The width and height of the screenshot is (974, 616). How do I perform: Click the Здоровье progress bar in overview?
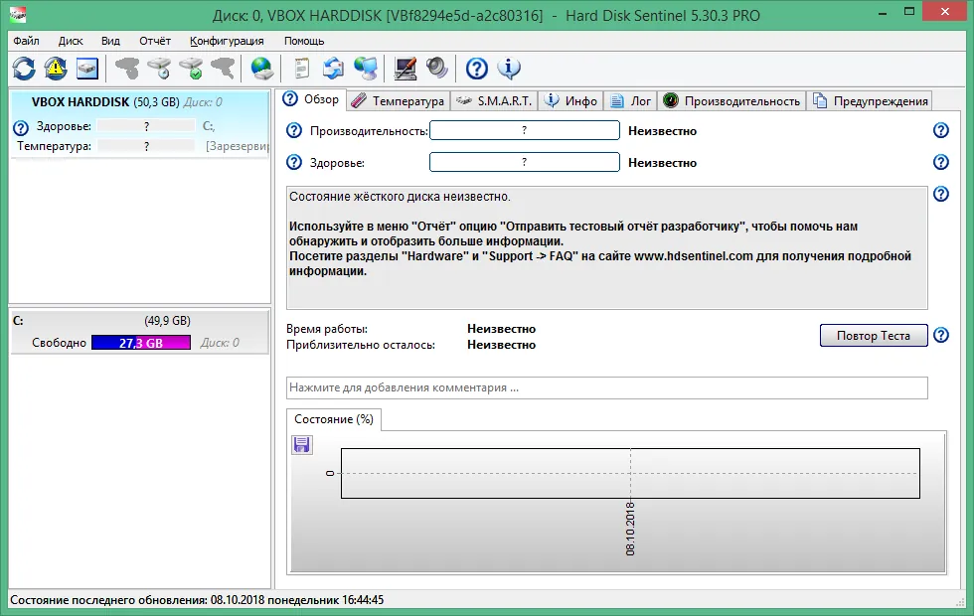pos(525,162)
